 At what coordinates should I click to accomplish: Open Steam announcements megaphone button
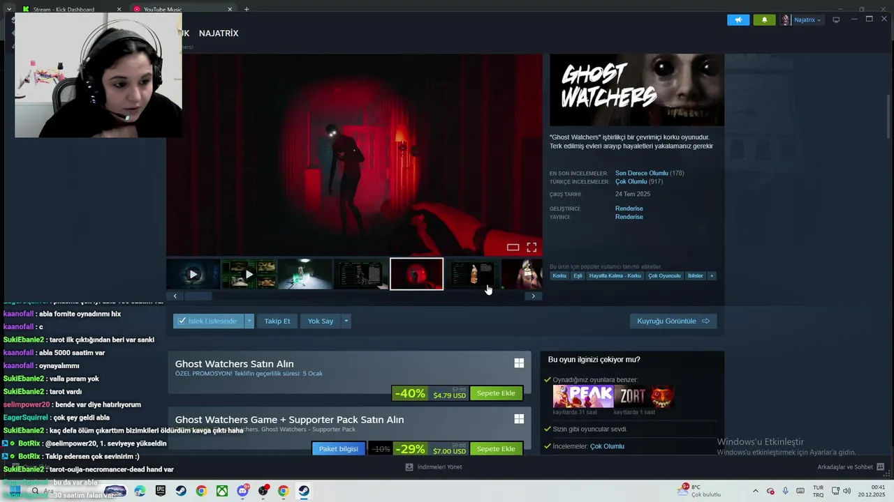tap(738, 20)
